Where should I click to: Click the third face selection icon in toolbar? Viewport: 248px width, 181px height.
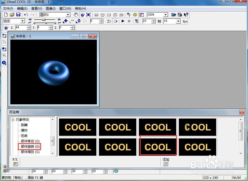[x=109, y=15]
